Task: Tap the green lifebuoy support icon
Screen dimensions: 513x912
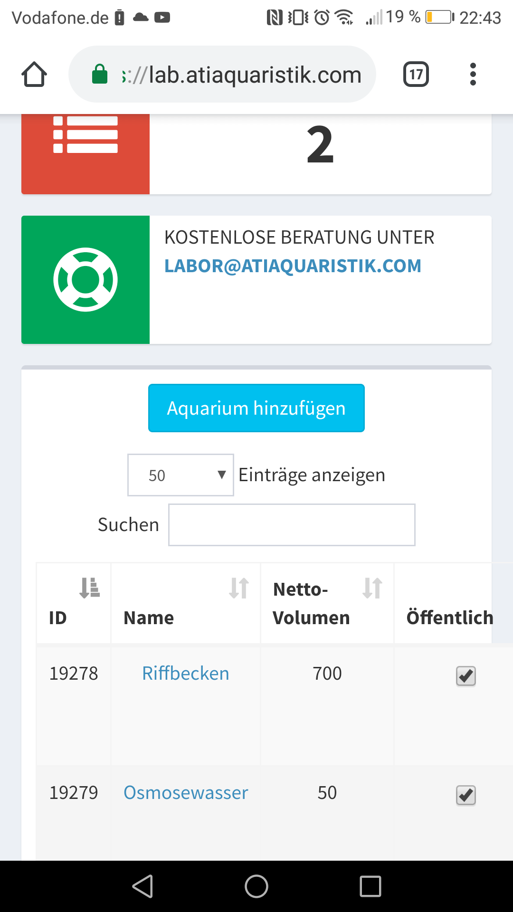Action: click(85, 279)
